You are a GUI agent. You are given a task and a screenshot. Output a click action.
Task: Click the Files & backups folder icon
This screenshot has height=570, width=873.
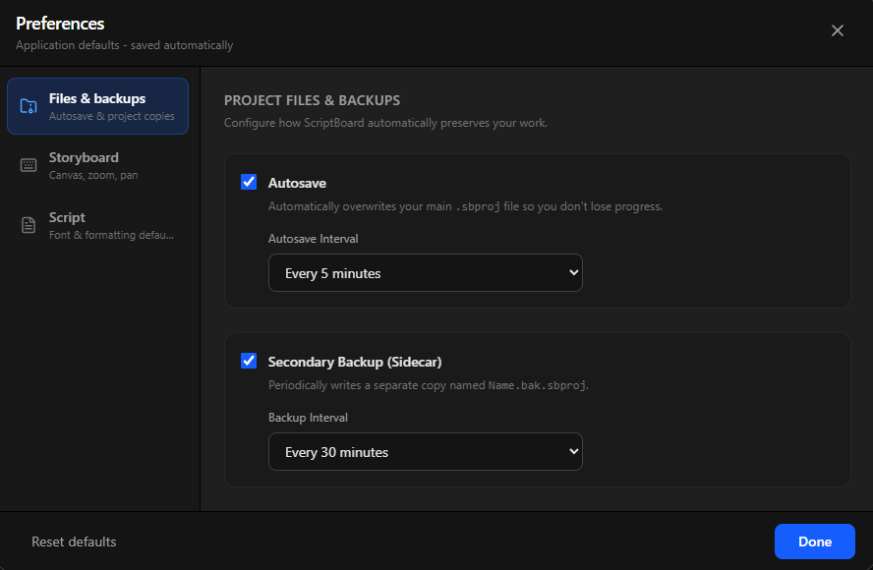[29, 106]
